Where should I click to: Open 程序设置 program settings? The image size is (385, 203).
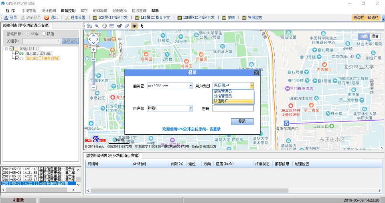75,18
